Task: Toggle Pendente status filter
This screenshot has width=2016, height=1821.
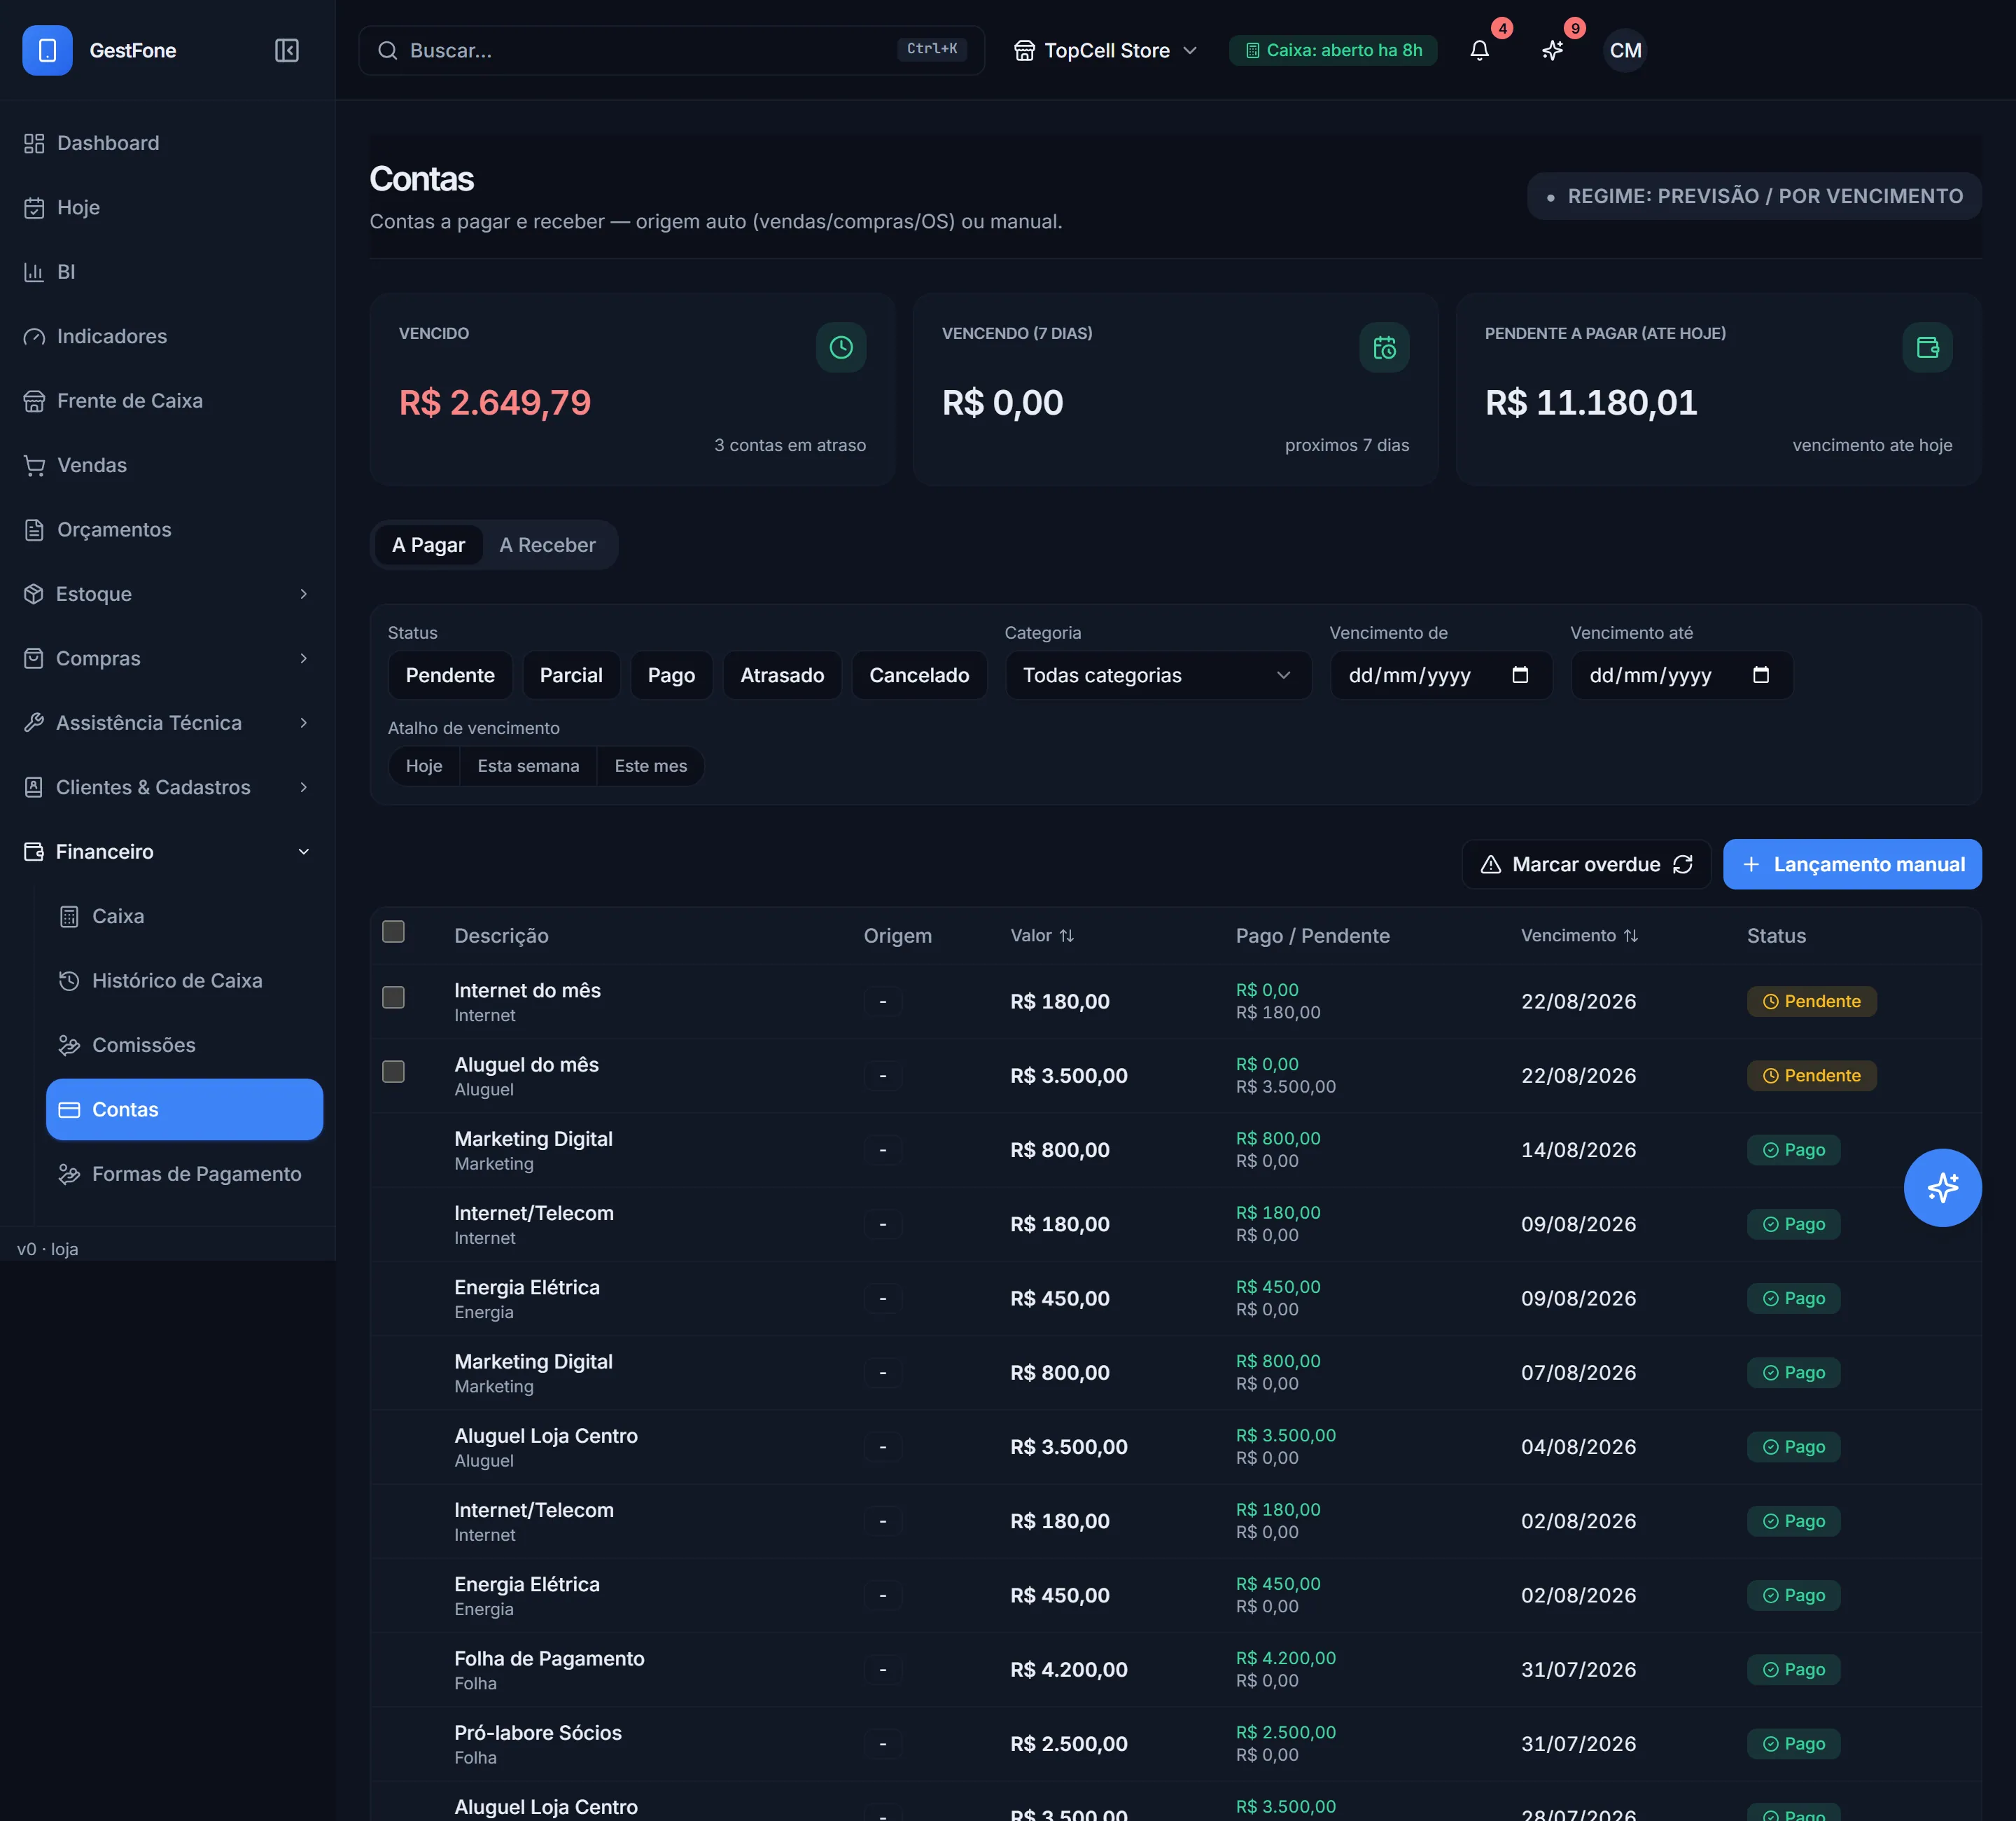Action: coord(450,675)
